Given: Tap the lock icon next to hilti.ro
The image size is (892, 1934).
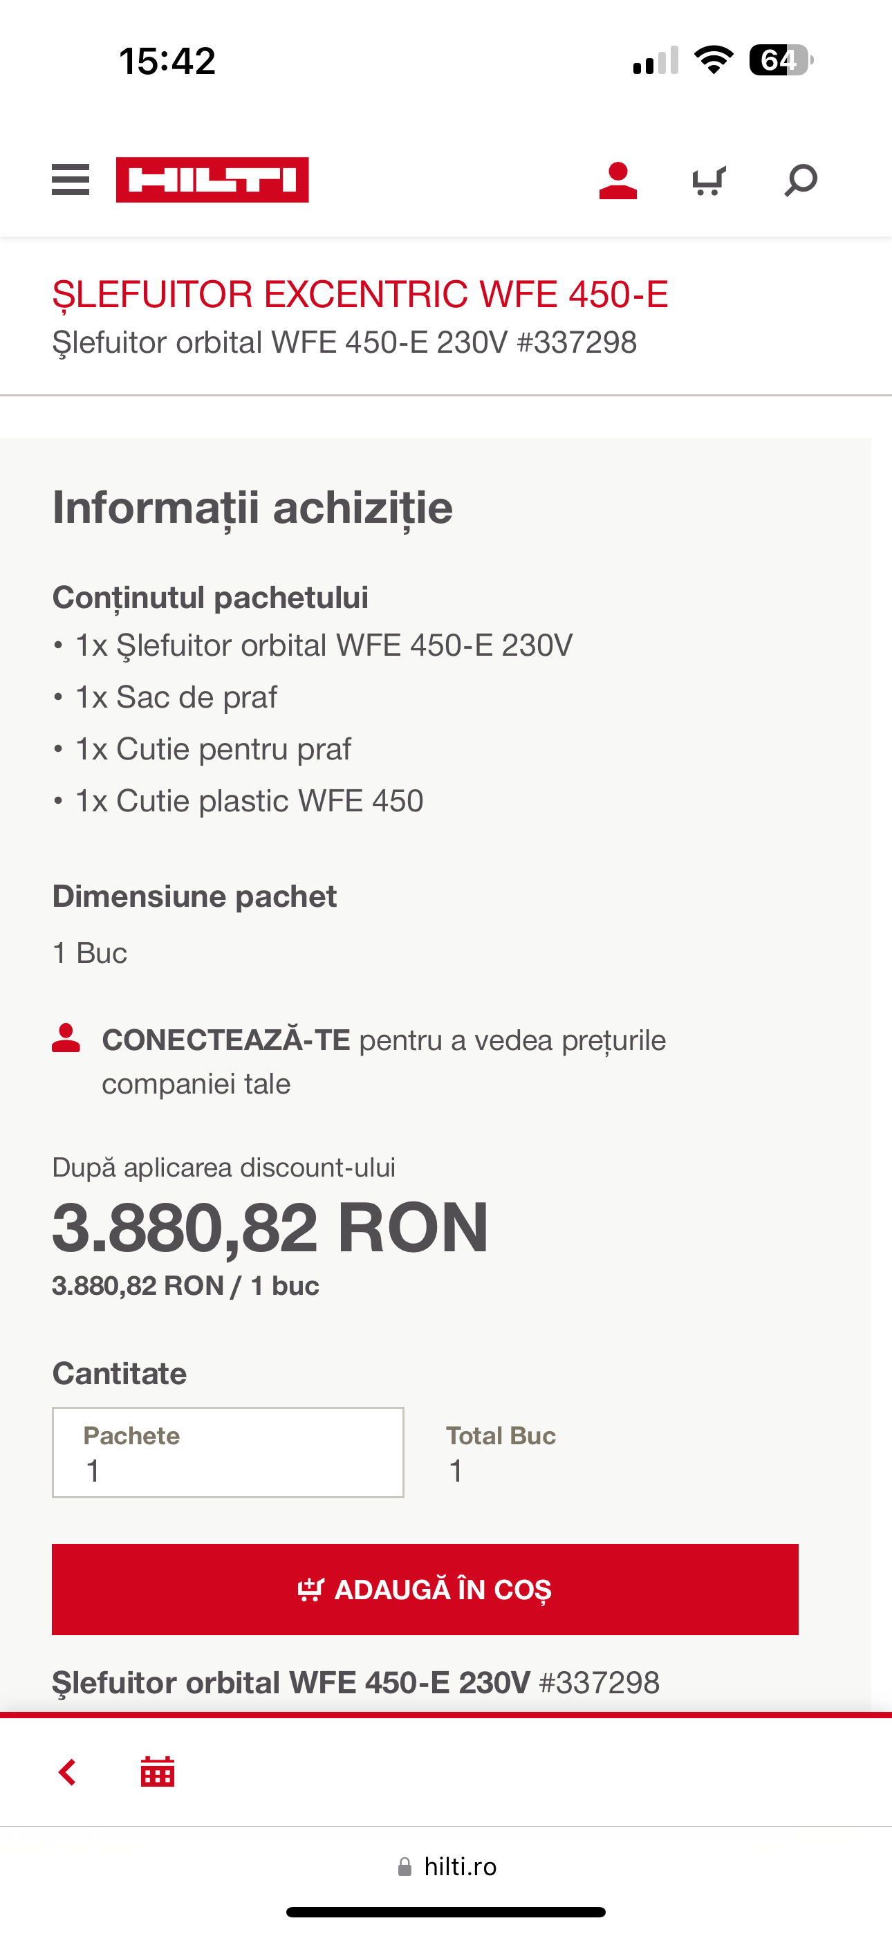Looking at the screenshot, I should coord(405,1866).
